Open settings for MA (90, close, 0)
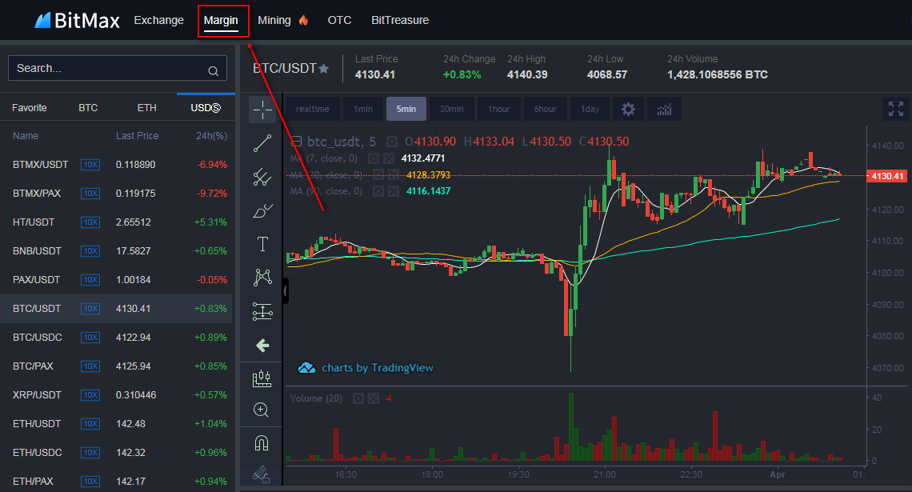This screenshot has width=912, height=492. 378,190
